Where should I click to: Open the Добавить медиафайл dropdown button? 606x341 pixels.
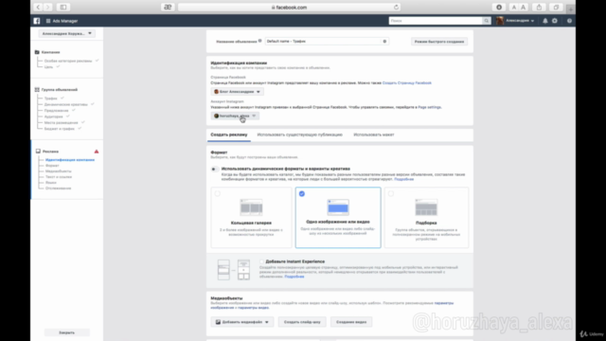point(242,322)
